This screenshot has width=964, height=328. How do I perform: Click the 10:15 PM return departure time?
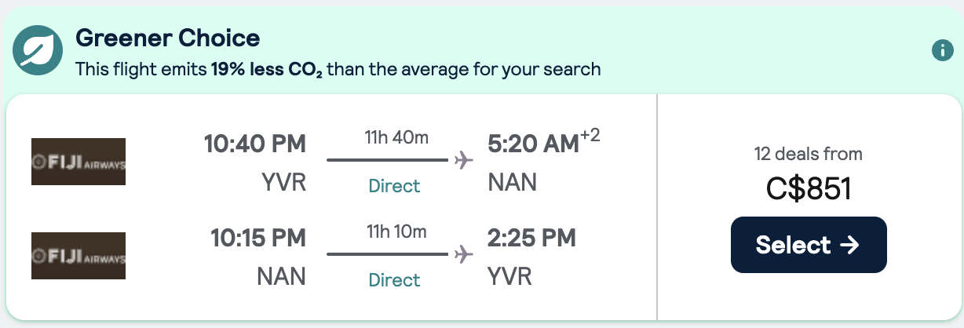[258, 239]
